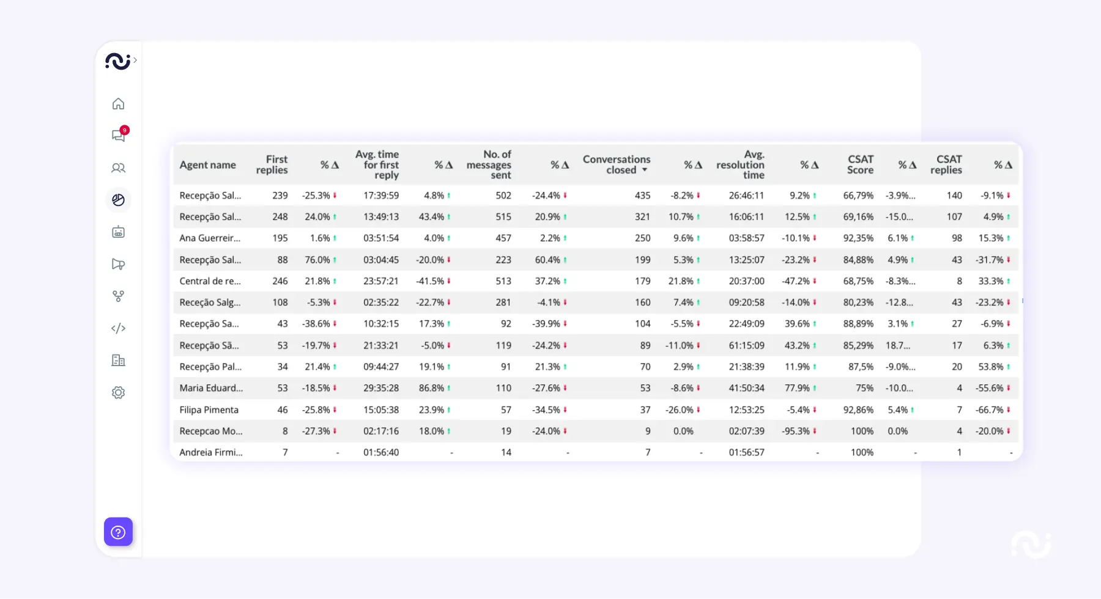Click the Developer code icon

click(x=118, y=328)
